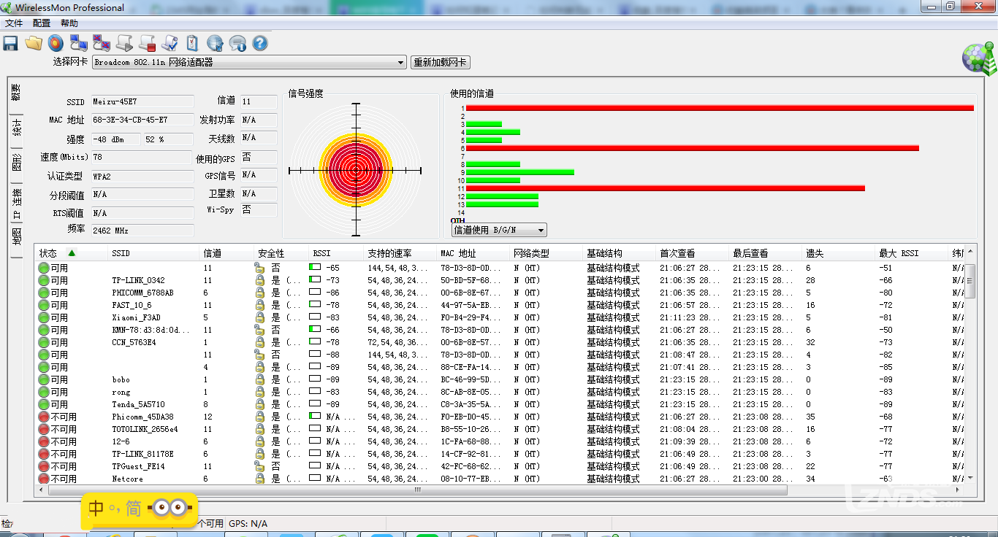Open the 信道使用 B/G/N dropdown
Viewport: 998px width, 537px height.
(x=499, y=231)
